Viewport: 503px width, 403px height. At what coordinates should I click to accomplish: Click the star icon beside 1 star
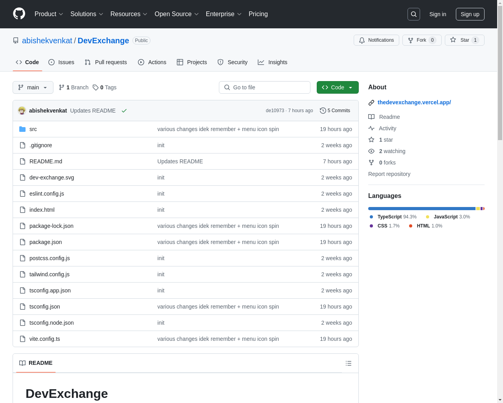tap(371, 140)
